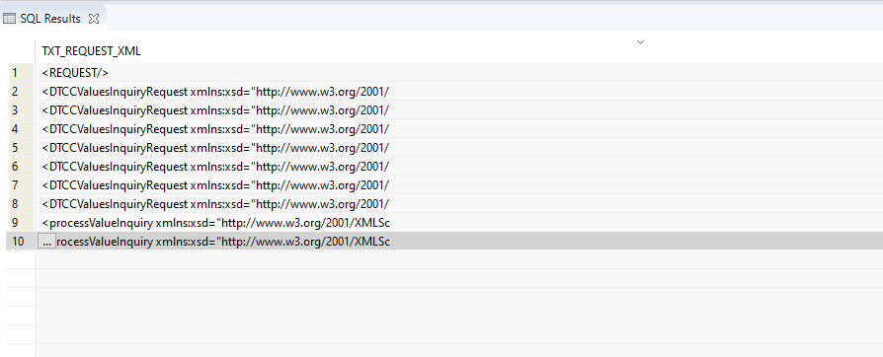Open the ellipsis button in row 10

point(46,242)
